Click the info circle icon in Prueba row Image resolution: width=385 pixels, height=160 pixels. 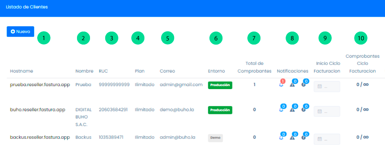pyautogui.click(x=304, y=85)
